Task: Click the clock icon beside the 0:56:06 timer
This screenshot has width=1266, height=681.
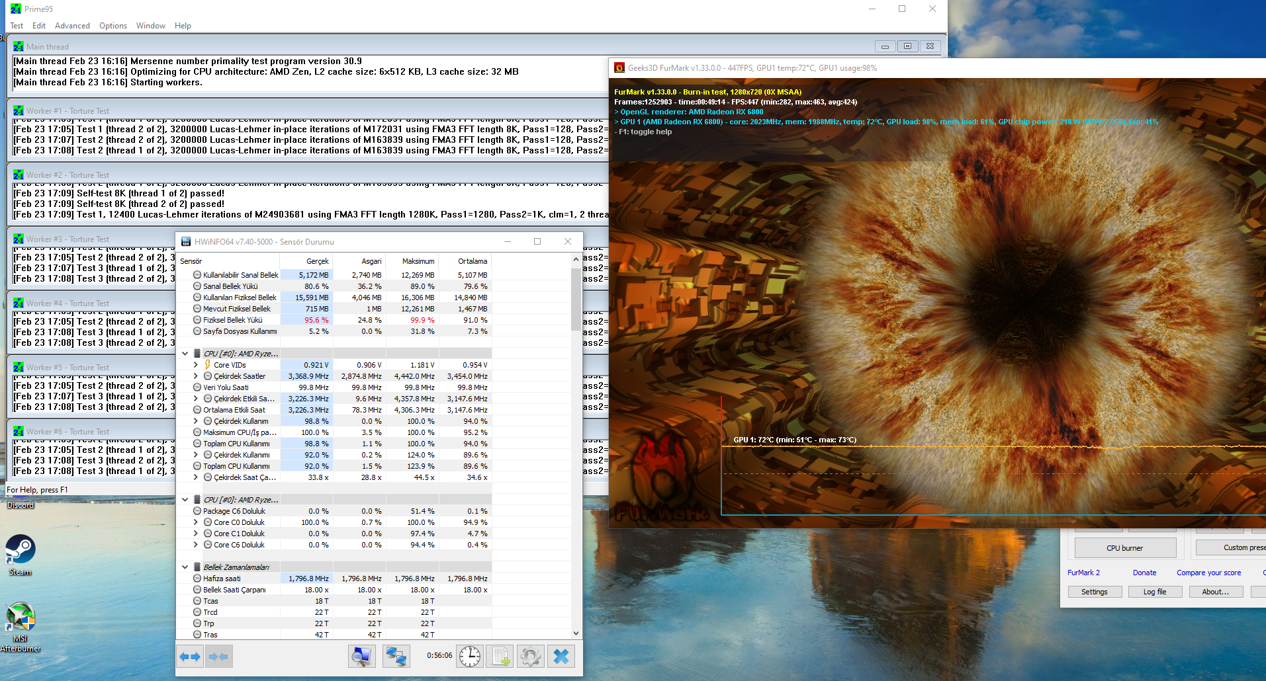Action: [470, 657]
